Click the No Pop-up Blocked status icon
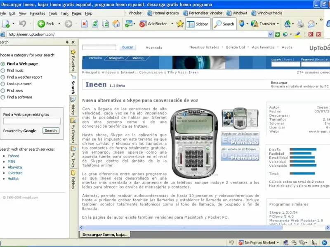330x247 pixels. pos(241,242)
